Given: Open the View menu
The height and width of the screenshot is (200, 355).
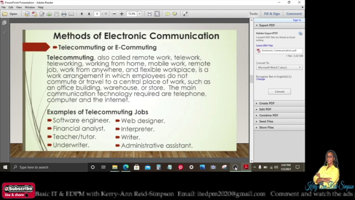Looking at the screenshot, I should coord(19,7).
